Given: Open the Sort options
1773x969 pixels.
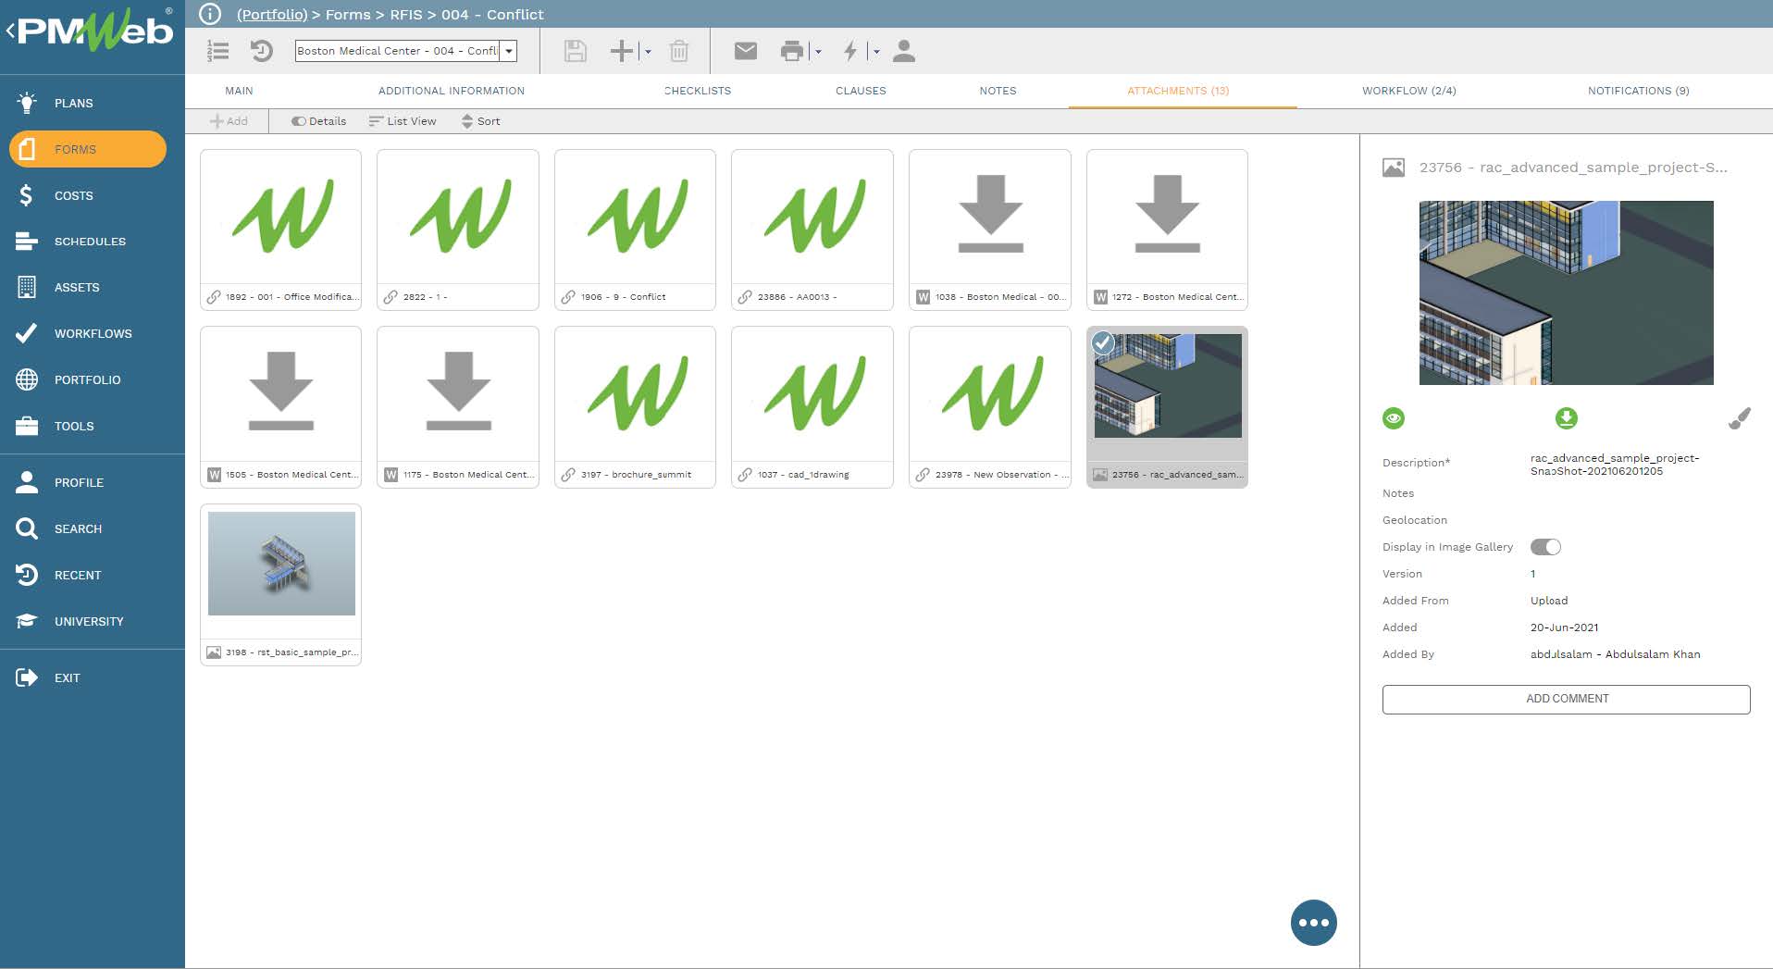Looking at the screenshot, I should click(480, 121).
